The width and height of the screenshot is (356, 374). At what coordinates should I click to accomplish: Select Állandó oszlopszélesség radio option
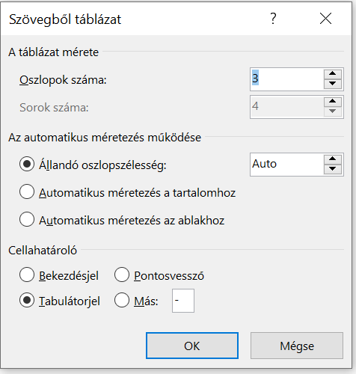(x=27, y=164)
